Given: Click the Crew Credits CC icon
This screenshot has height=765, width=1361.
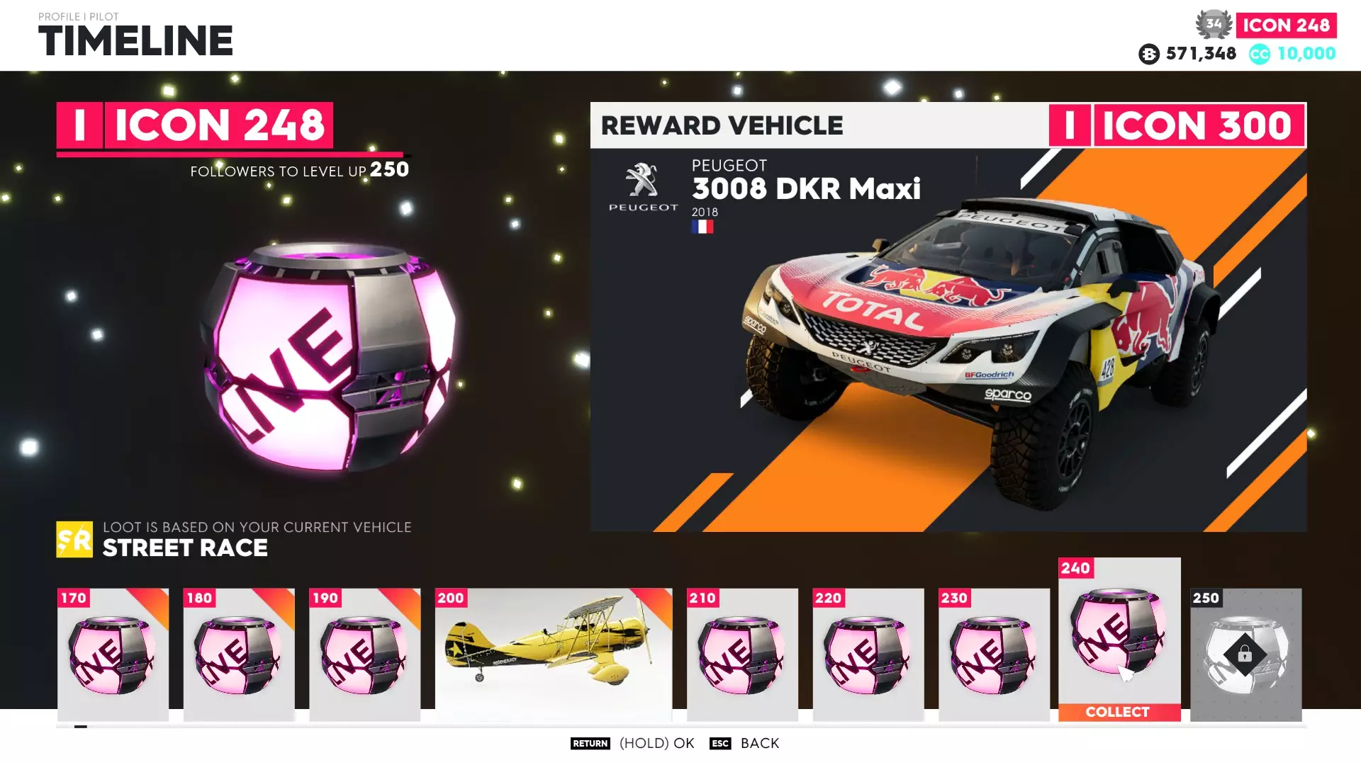Looking at the screenshot, I should [1260, 54].
